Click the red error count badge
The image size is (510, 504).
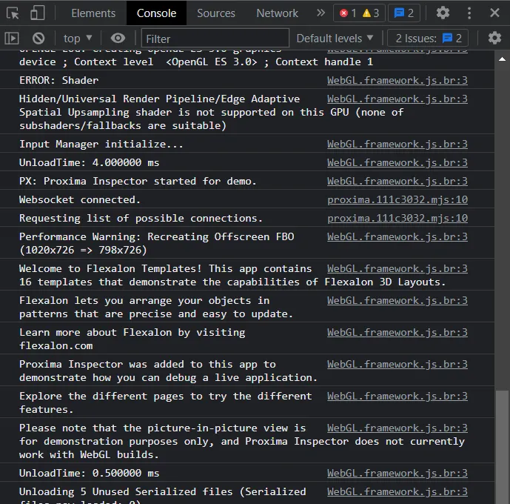click(348, 13)
